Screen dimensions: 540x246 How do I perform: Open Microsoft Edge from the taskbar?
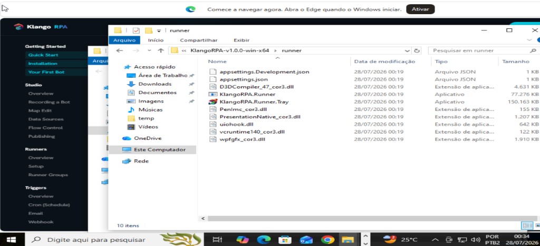264,240
